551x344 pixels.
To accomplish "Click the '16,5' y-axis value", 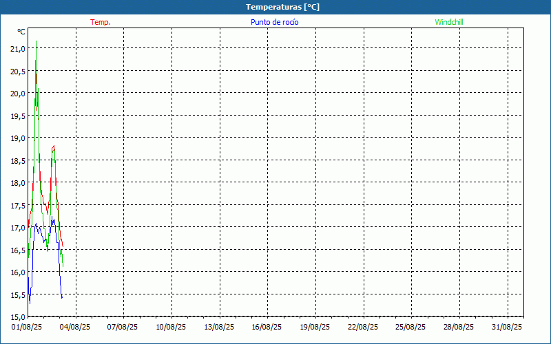I will pos(18,250).
